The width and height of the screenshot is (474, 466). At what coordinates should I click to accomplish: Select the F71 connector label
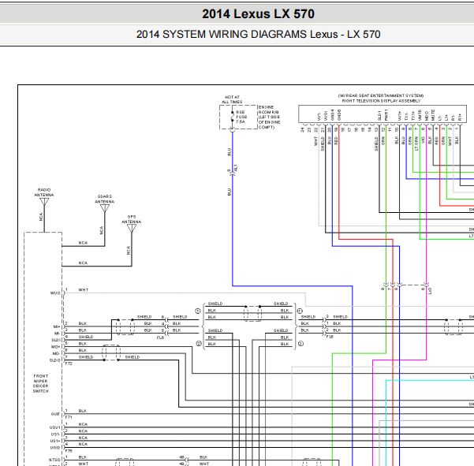pos(69,417)
